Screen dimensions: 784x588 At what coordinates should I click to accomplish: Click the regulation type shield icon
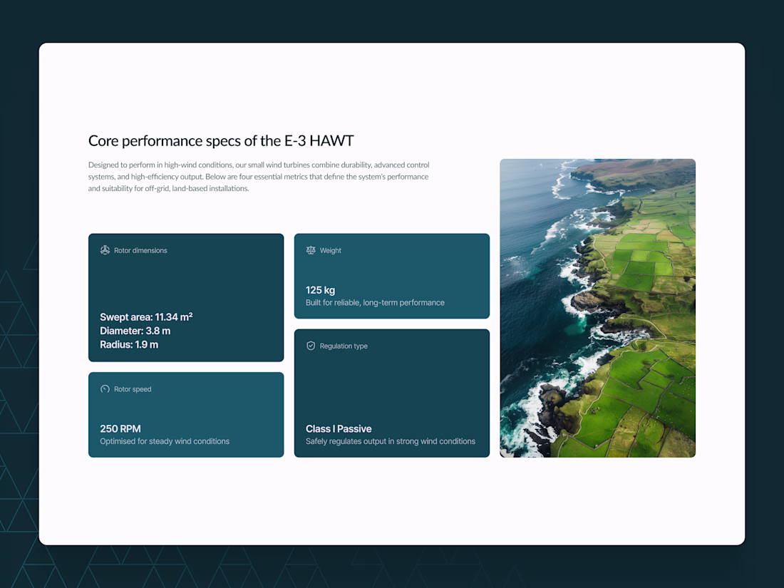(x=311, y=346)
